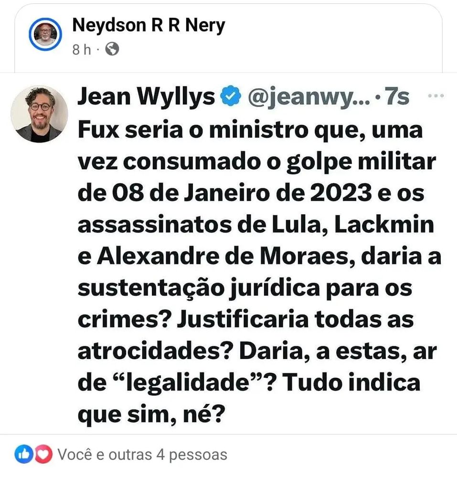457x478 pixels.
Task: Click the text '08 de Janeiro de 2023'
Action: [x=242, y=193]
